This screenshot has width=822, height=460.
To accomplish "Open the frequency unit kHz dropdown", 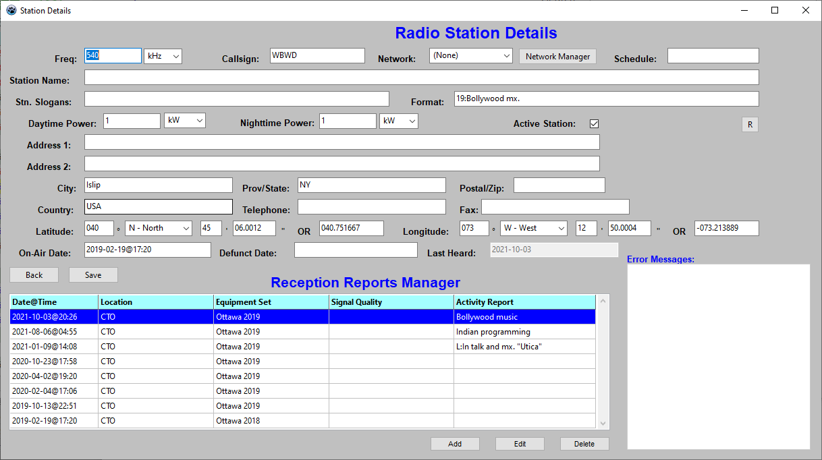I will [163, 56].
